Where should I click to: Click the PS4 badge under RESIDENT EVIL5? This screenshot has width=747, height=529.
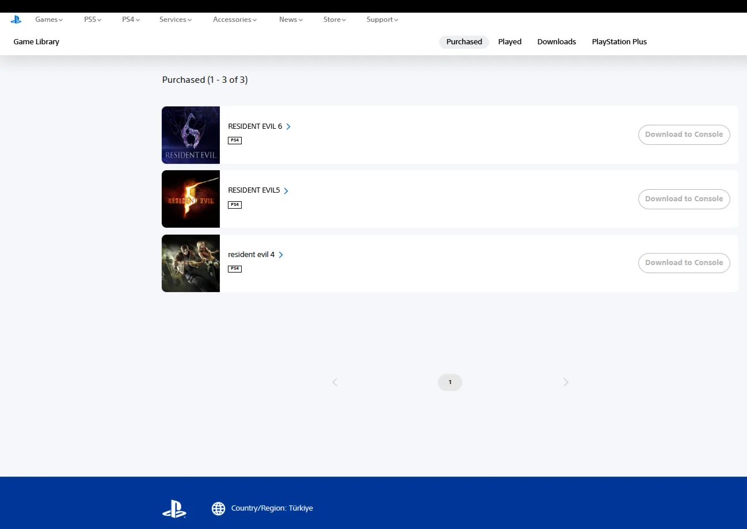pos(235,205)
